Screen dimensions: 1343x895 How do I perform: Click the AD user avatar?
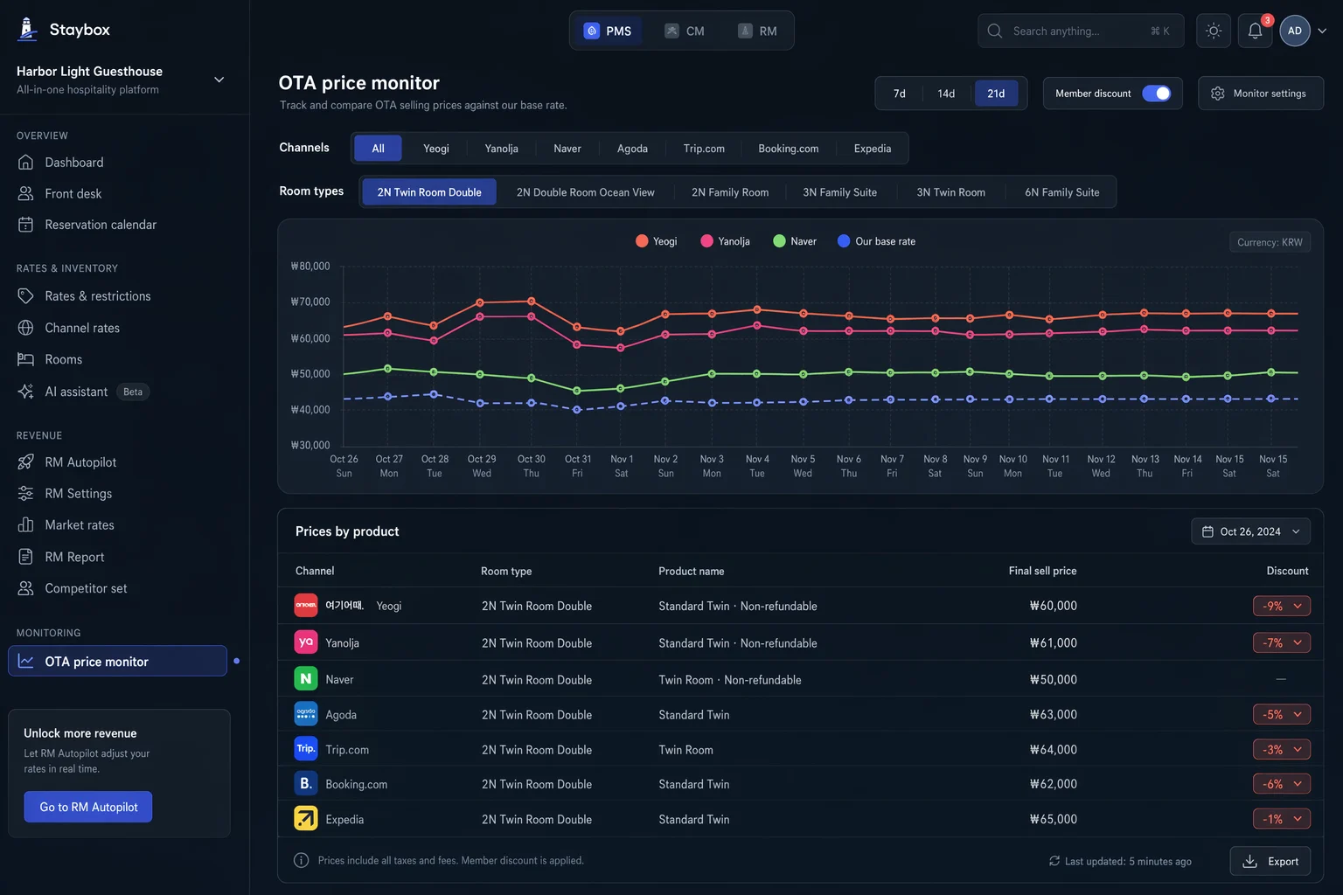point(1295,31)
